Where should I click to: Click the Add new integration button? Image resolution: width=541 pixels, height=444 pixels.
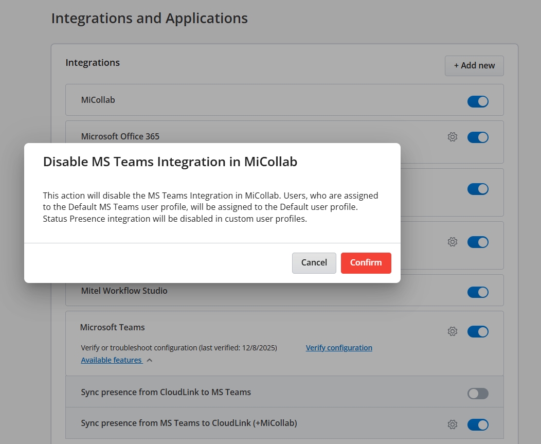tap(474, 65)
